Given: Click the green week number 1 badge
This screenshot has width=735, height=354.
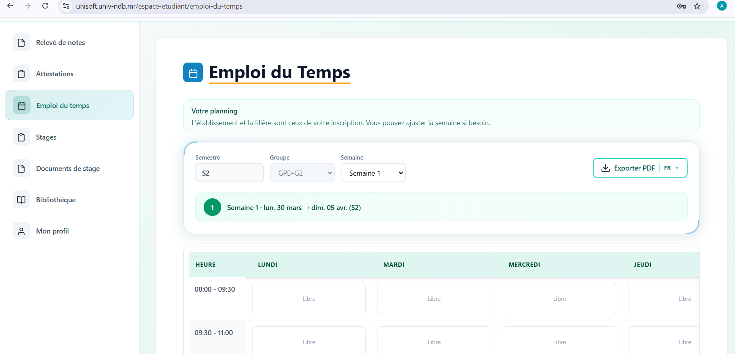Looking at the screenshot, I should click(x=212, y=207).
